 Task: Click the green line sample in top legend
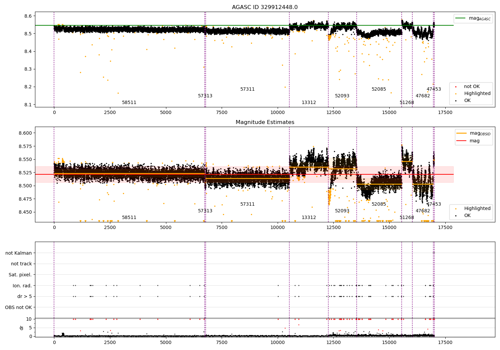tap(460, 18)
